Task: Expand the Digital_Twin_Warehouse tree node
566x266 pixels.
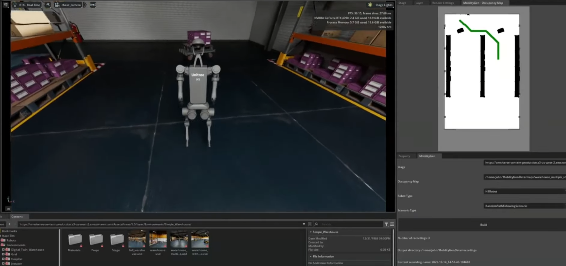Action: pyautogui.click(x=3, y=250)
